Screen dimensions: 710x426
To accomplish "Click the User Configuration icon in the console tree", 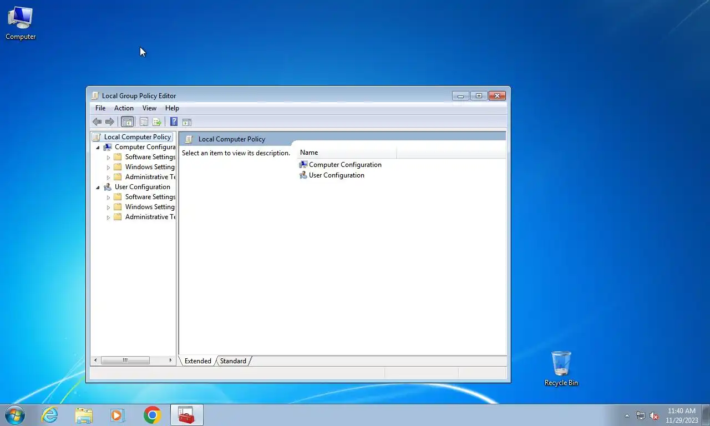I will click(108, 187).
